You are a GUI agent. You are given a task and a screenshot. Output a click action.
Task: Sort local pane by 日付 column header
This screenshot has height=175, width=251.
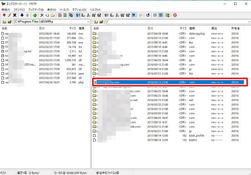point(50,28)
